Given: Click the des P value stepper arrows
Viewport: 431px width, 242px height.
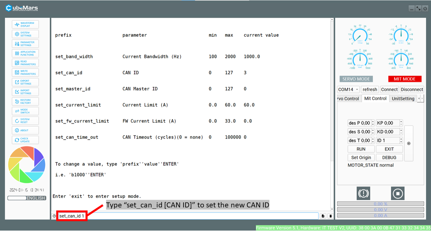Looking at the screenshot, I should click(x=373, y=123).
